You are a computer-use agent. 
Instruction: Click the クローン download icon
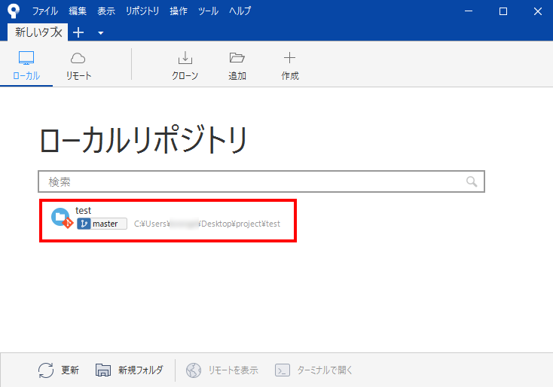click(x=185, y=58)
